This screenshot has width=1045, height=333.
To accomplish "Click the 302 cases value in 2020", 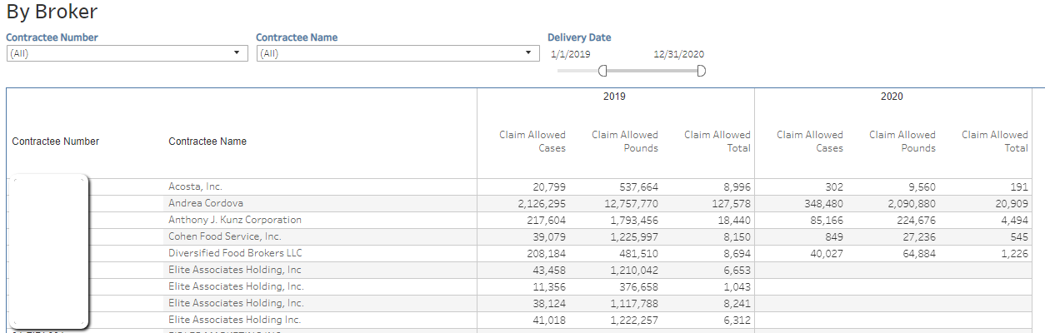I will 834,187.
